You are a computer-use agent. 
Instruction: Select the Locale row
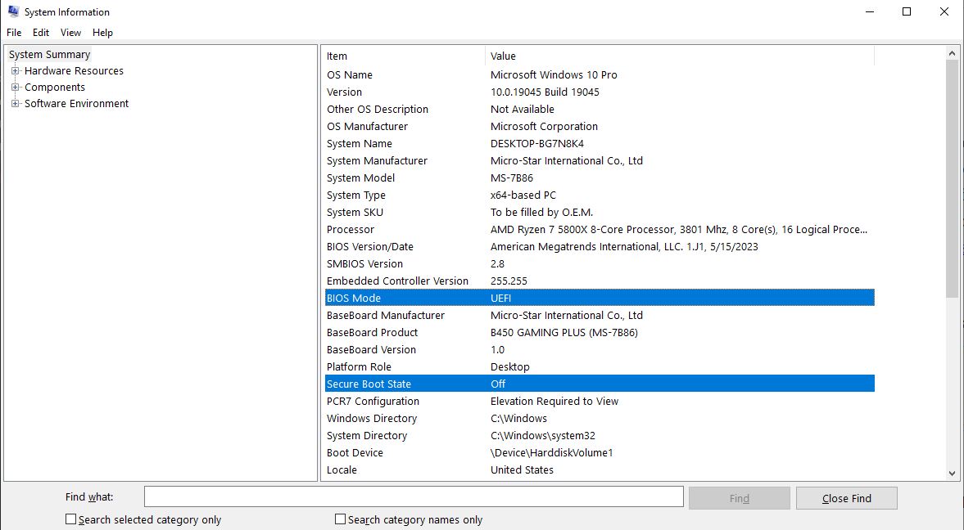tap(600, 470)
